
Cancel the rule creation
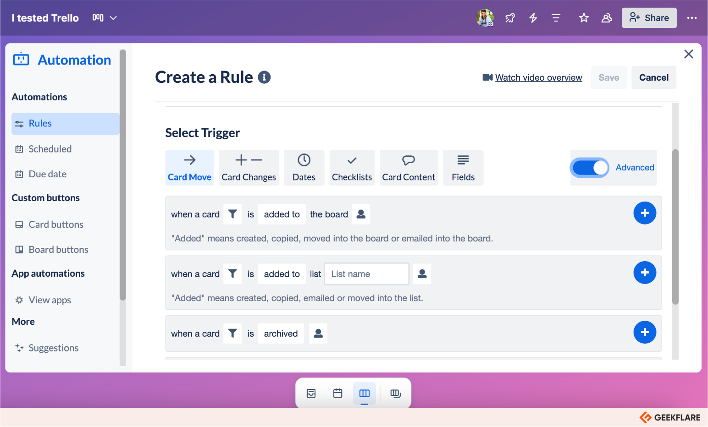(654, 77)
